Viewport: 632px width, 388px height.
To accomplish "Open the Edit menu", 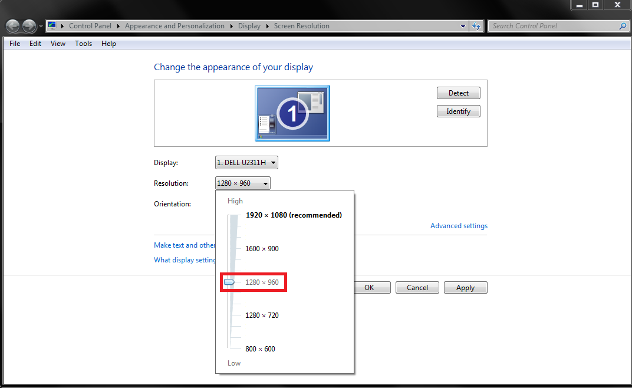I will [x=35, y=44].
